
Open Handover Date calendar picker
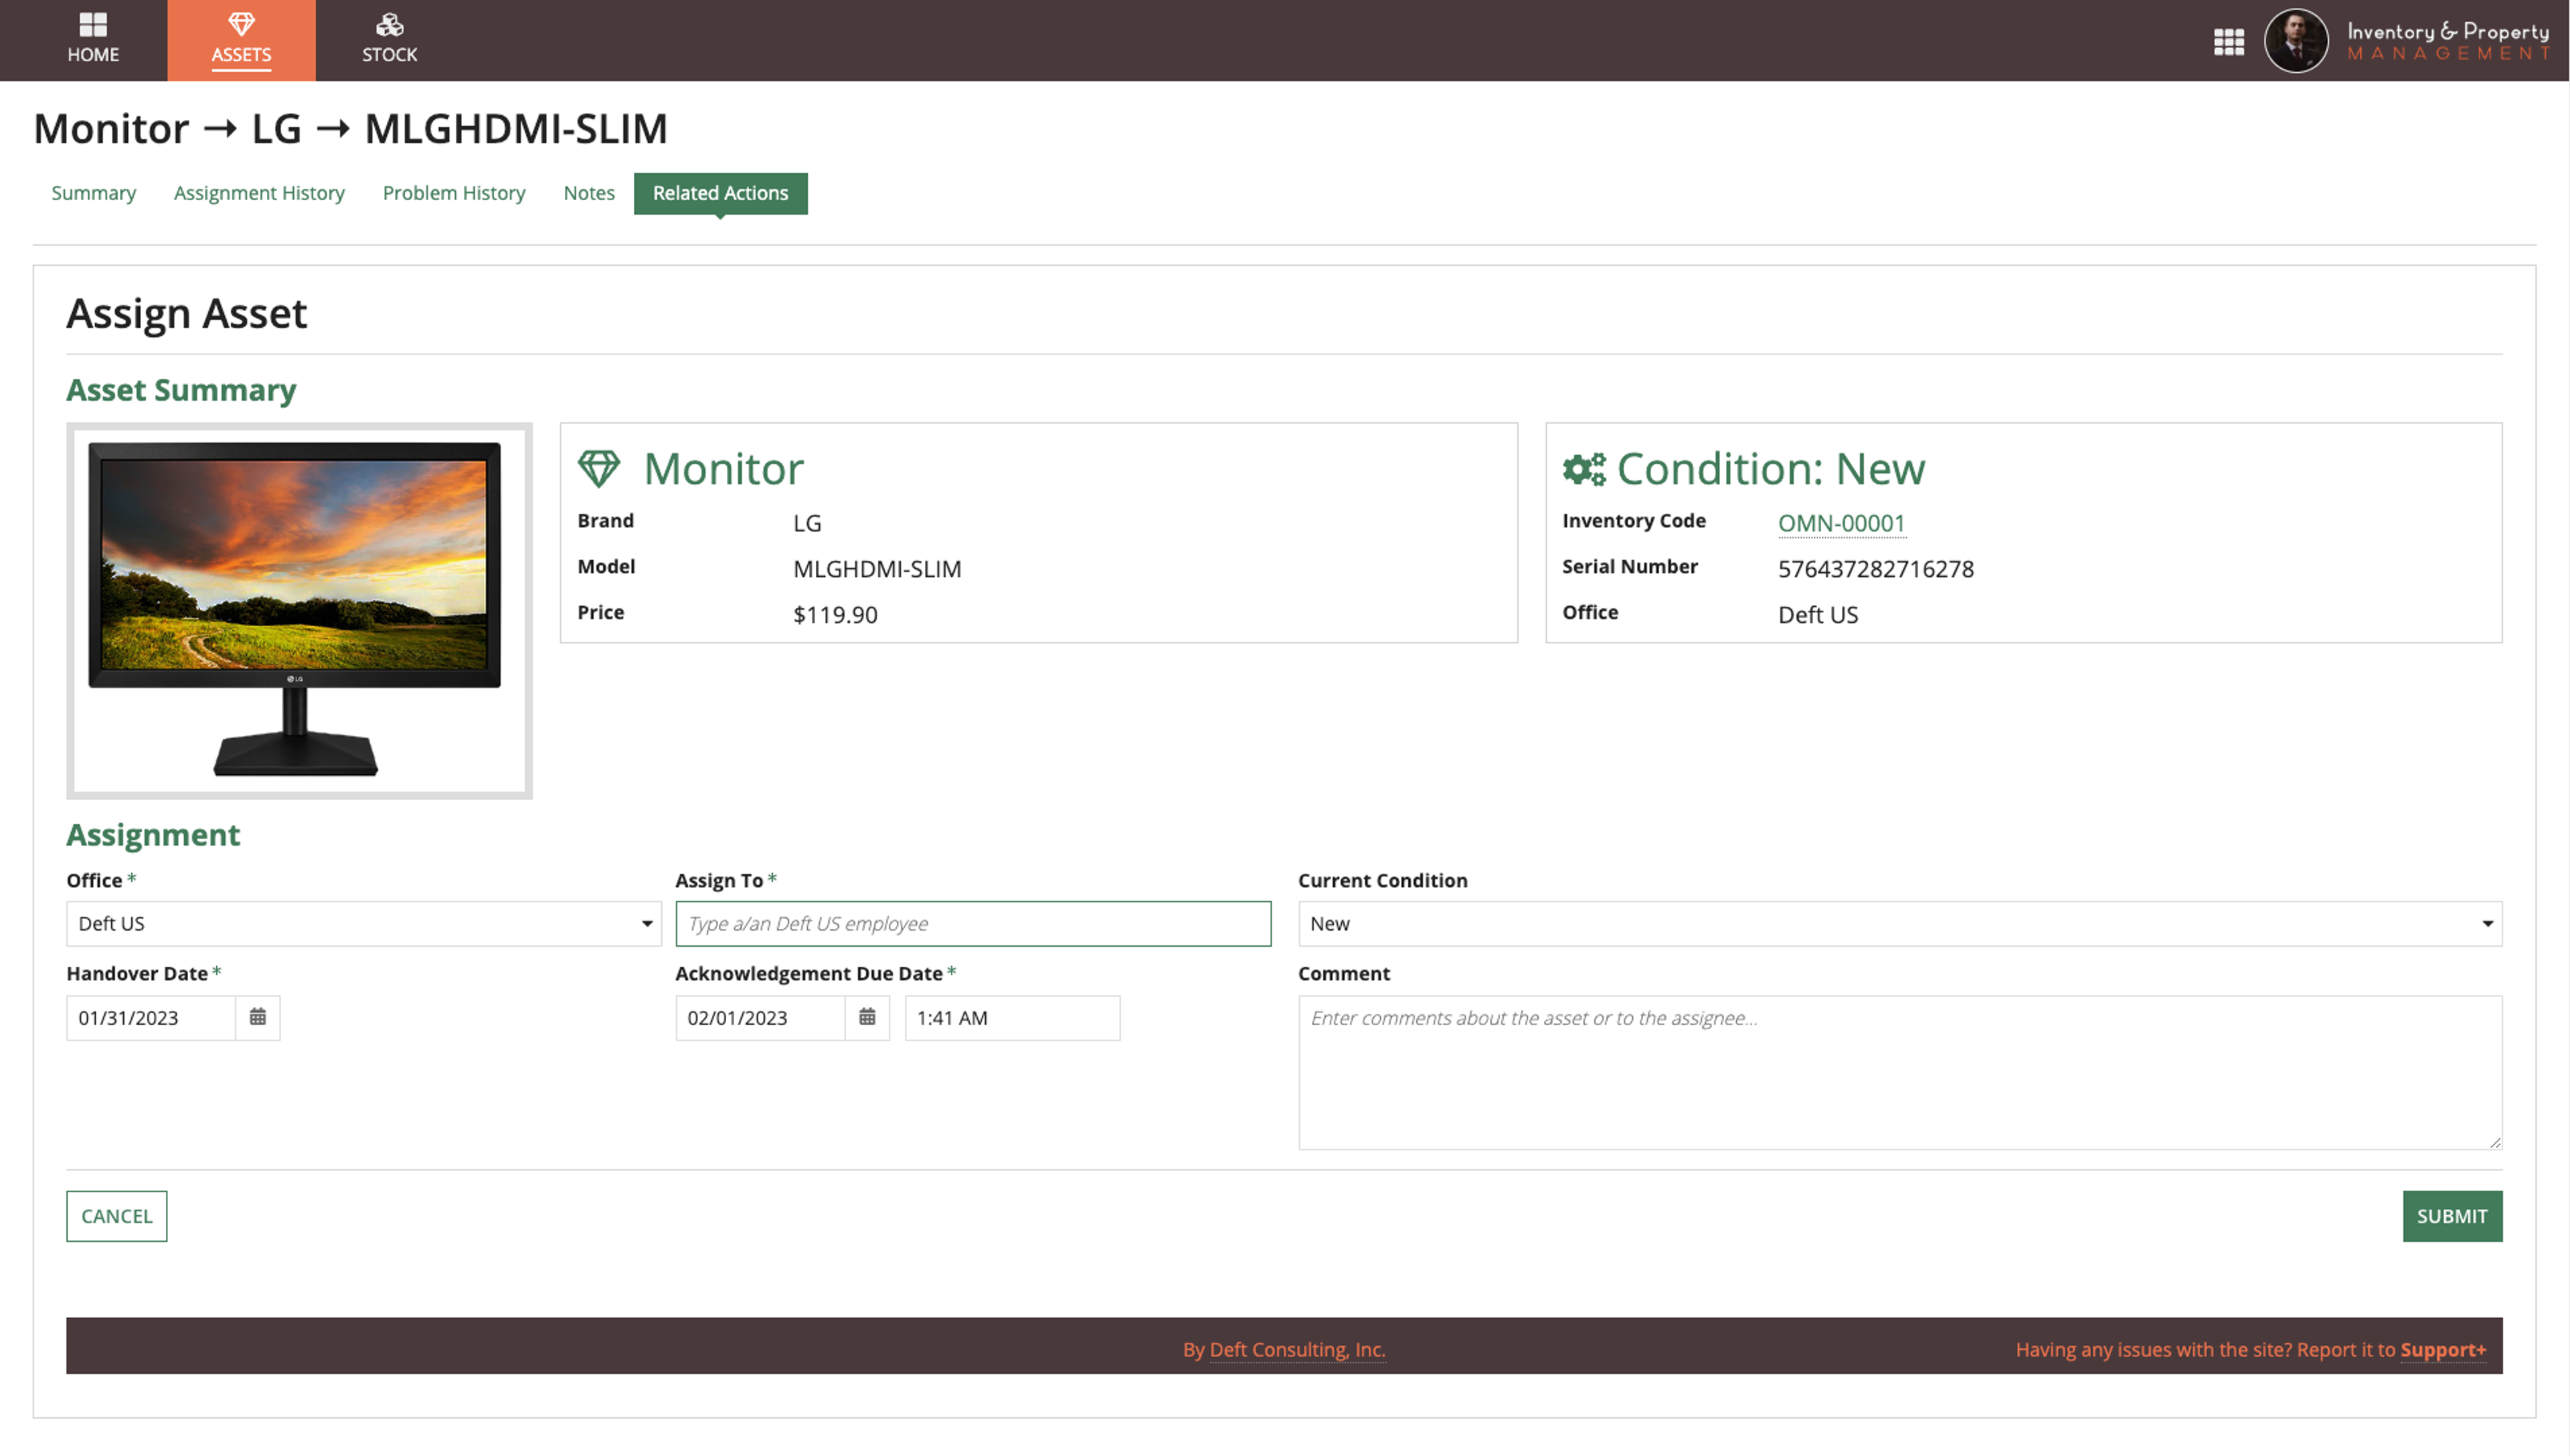click(x=258, y=1017)
